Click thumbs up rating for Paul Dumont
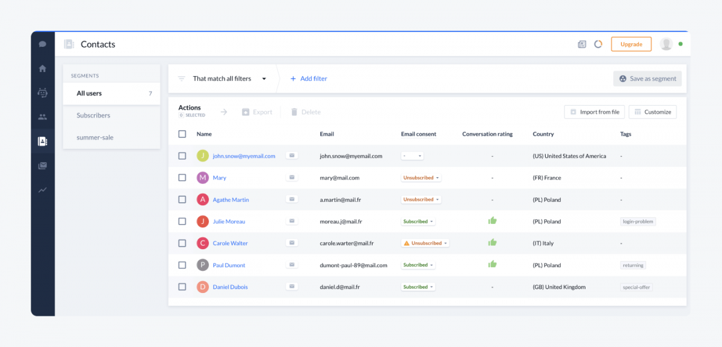This screenshot has width=722, height=347. click(492, 264)
